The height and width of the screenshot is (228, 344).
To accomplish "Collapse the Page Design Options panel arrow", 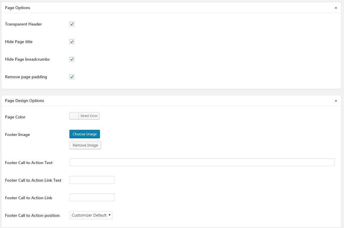I will pyautogui.click(x=336, y=101).
